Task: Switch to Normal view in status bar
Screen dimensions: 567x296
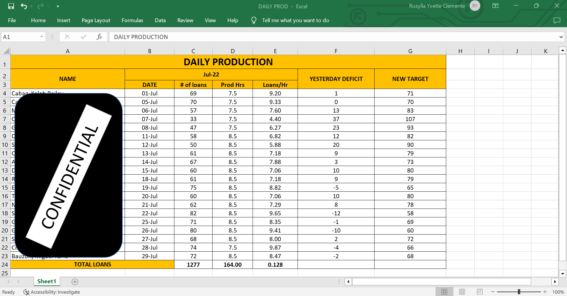Action: 444,292
